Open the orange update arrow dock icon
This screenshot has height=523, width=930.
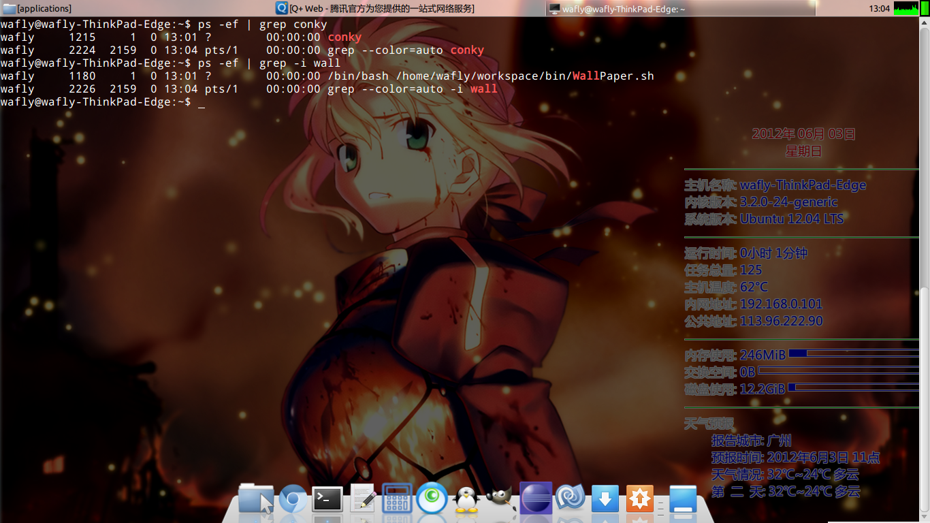(x=639, y=499)
